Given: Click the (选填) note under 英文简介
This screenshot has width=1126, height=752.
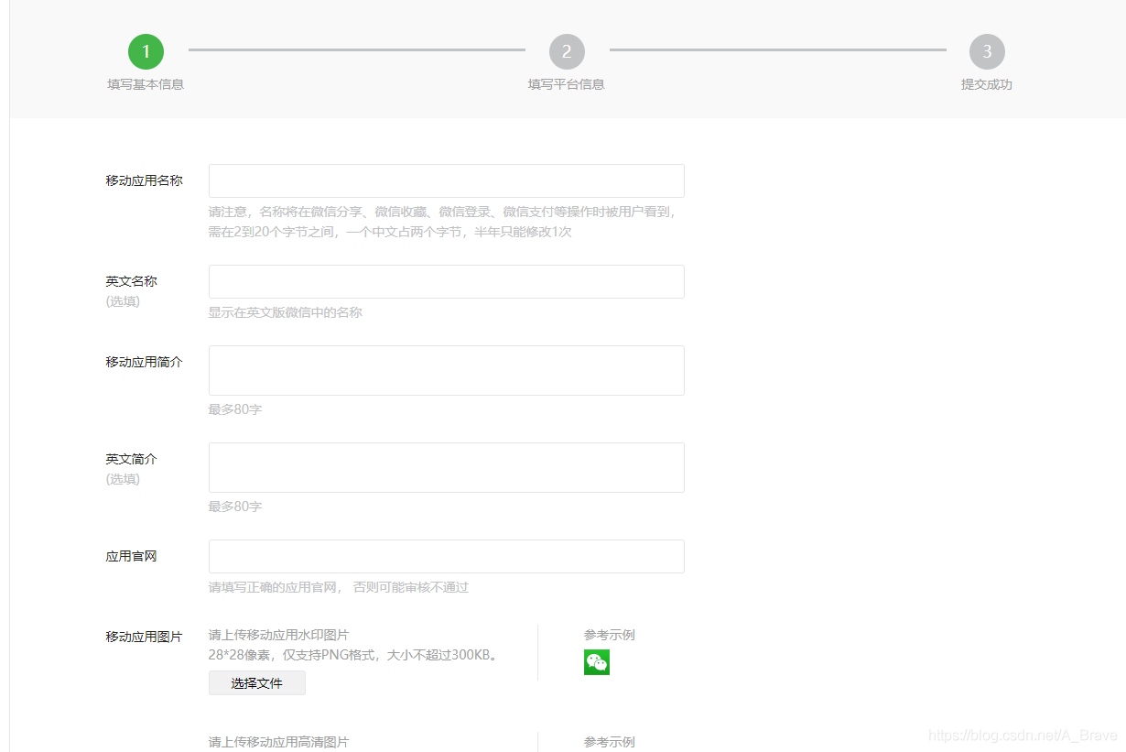Looking at the screenshot, I should click(124, 479).
